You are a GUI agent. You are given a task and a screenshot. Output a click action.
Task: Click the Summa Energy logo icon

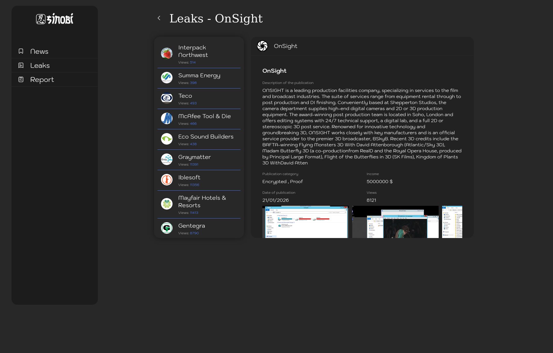point(167,78)
